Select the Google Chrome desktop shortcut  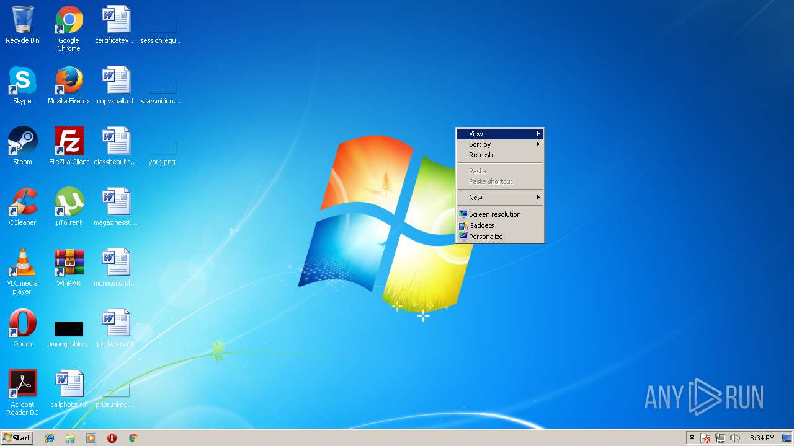pos(69,28)
